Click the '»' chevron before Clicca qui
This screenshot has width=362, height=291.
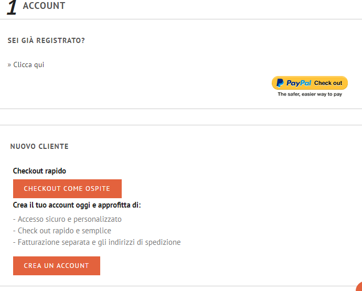(9, 65)
